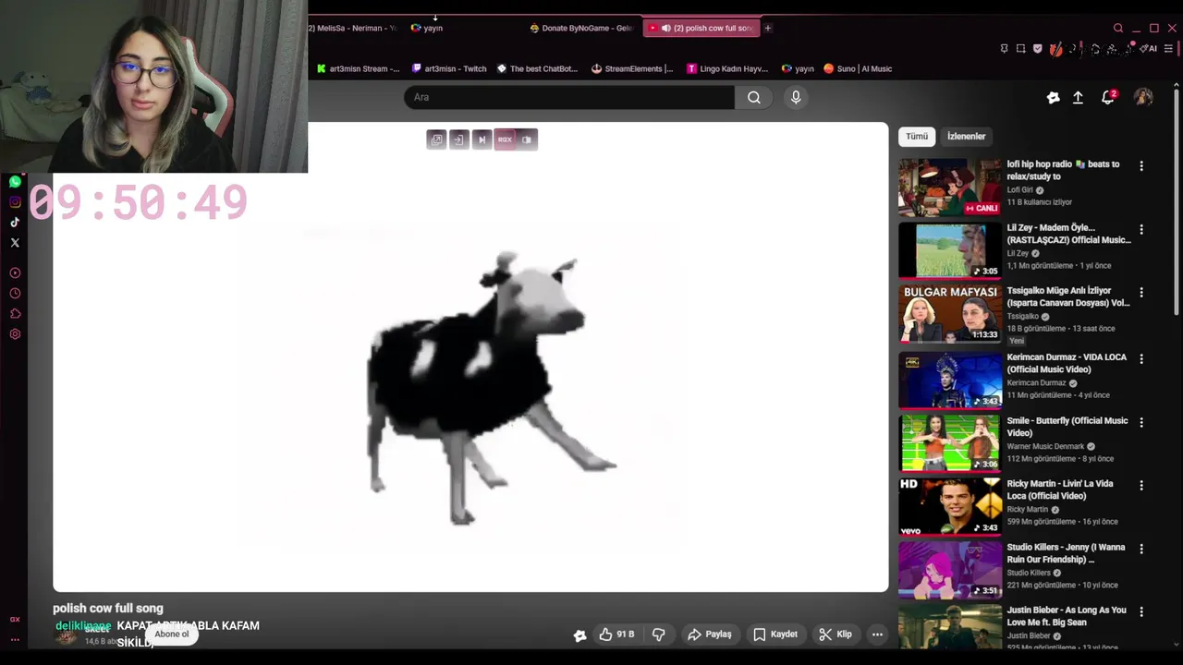Open 'Suno | AI Music' bookmark
1183x665 pixels.
tap(858, 68)
